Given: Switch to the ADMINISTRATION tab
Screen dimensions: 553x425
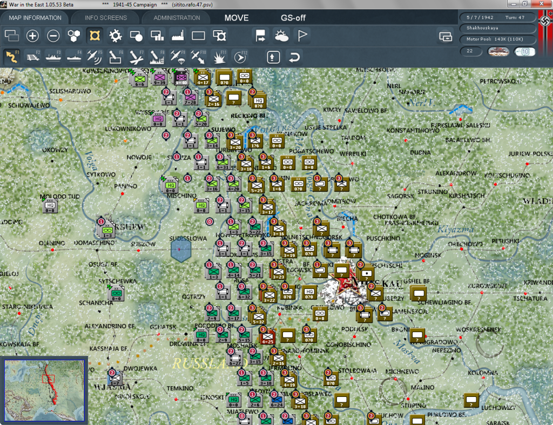Looking at the screenshot, I should (177, 18).
